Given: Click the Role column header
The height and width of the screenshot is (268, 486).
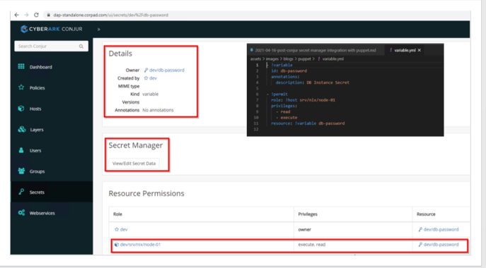Looking at the screenshot, I should point(117,214).
